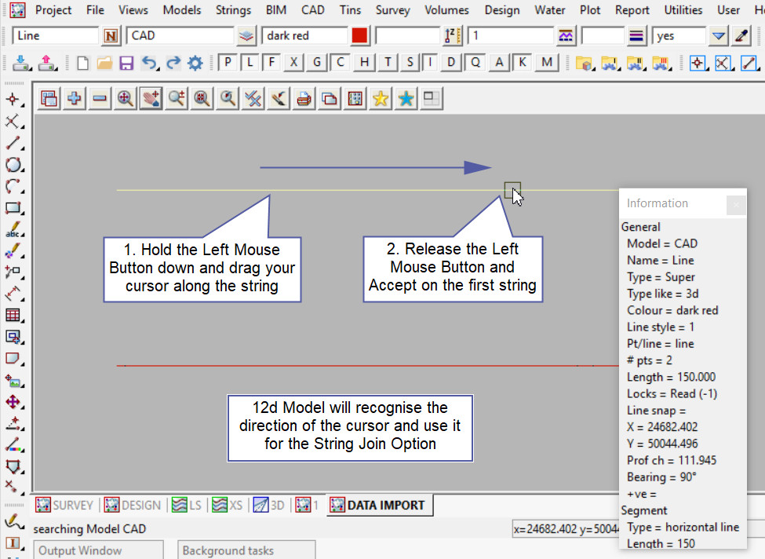Image resolution: width=765 pixels, height=559 pixels.
Task: Toggle the L snap button
Action: pos(249,63)
